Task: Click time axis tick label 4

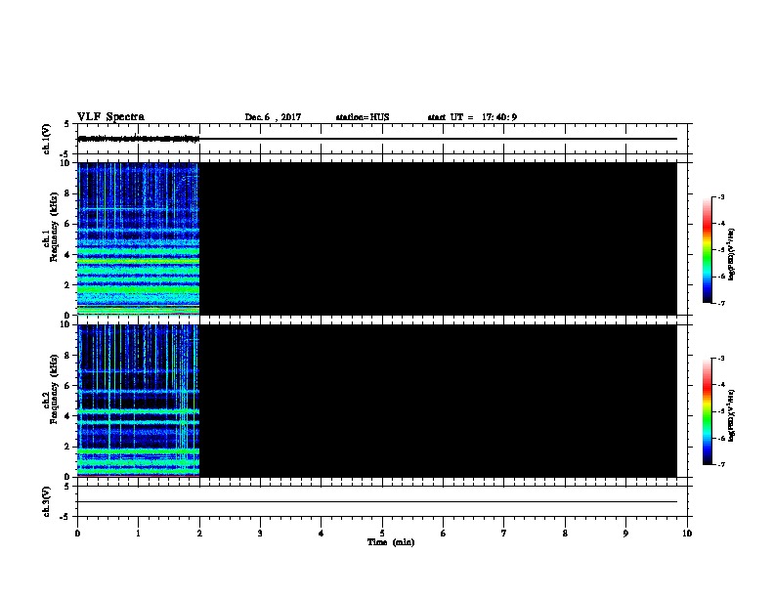Action: click(322, 534)
